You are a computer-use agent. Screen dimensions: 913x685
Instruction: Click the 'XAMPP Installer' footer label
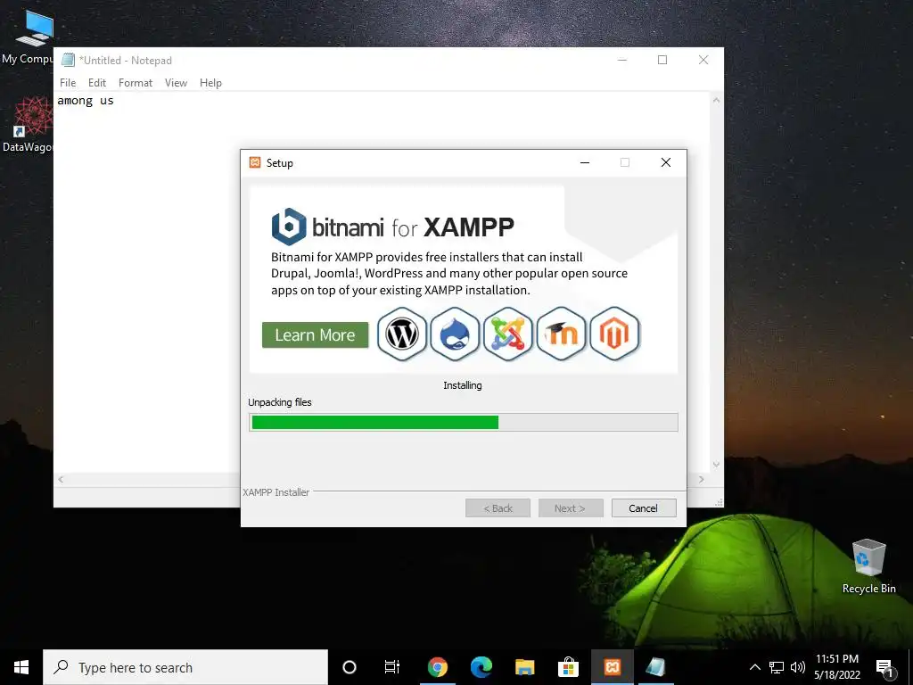276,492
